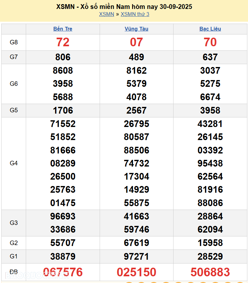Click the G8 prize row label
248x283 pixels.
pyautogui.click(x=14, y=42)
